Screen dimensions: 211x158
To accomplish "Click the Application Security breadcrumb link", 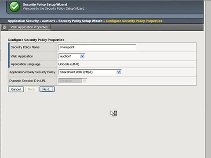I will coord(23,21).
